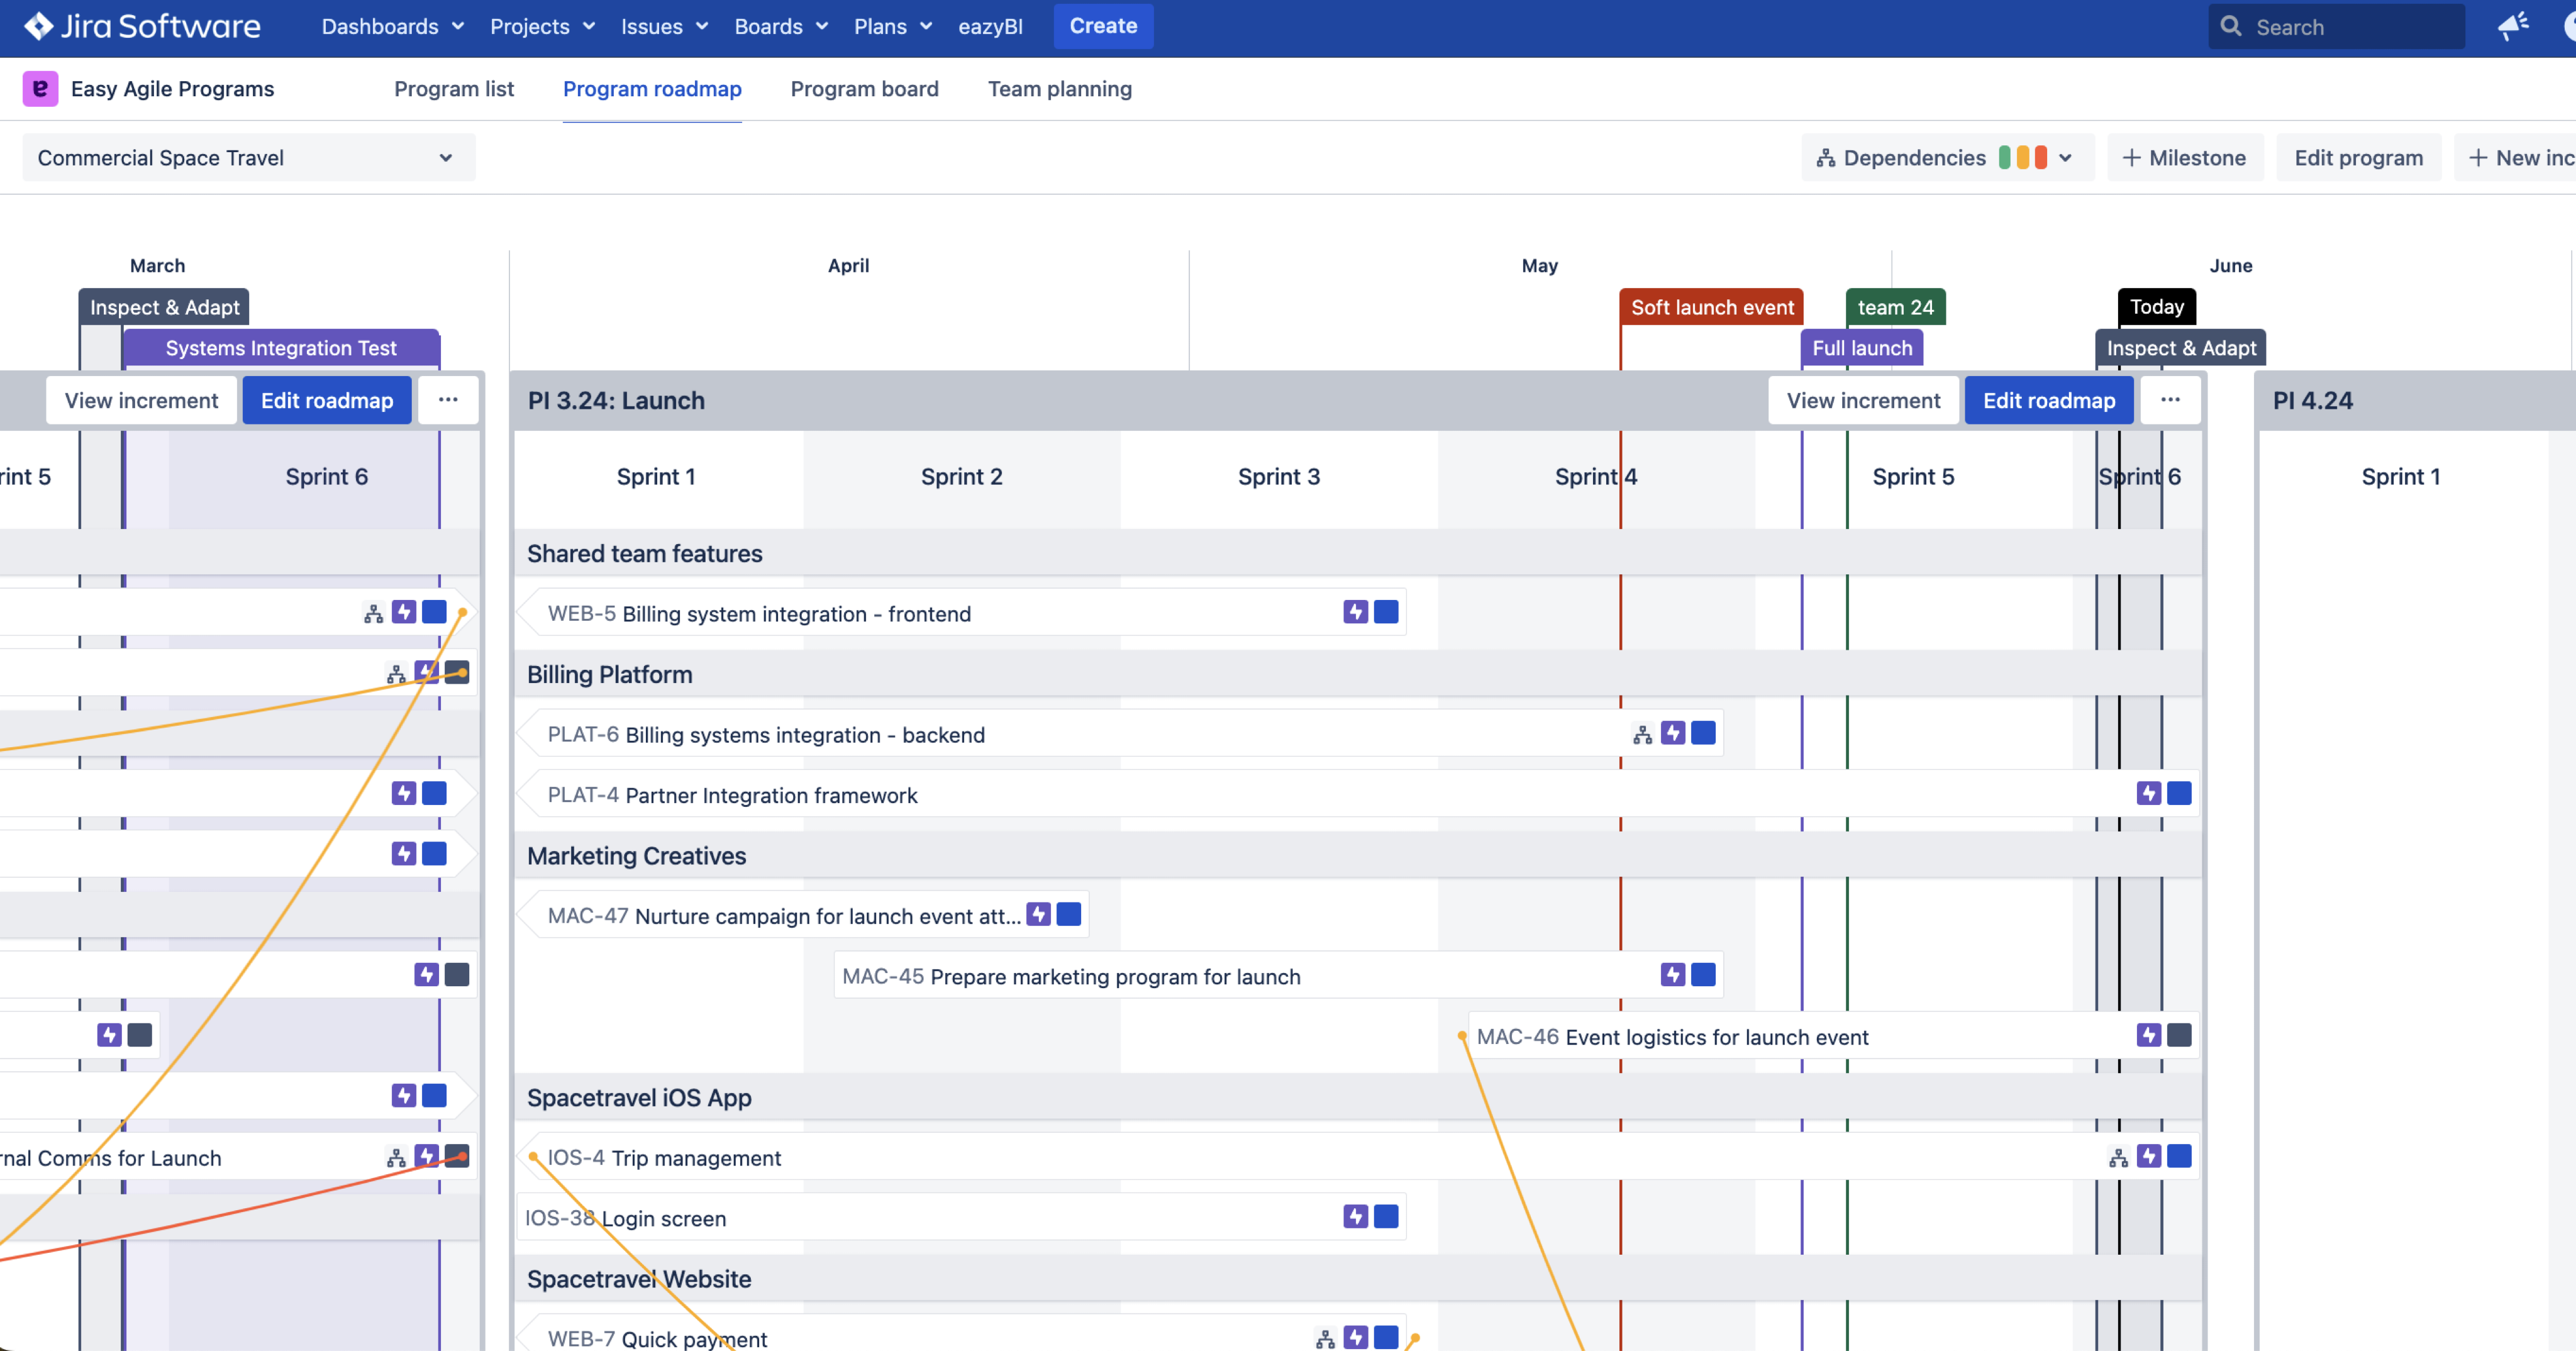Click lightning icon on IOS-4 row
The width and height of the screenshot is (2576, 1351).
tap(2149, 1156)
